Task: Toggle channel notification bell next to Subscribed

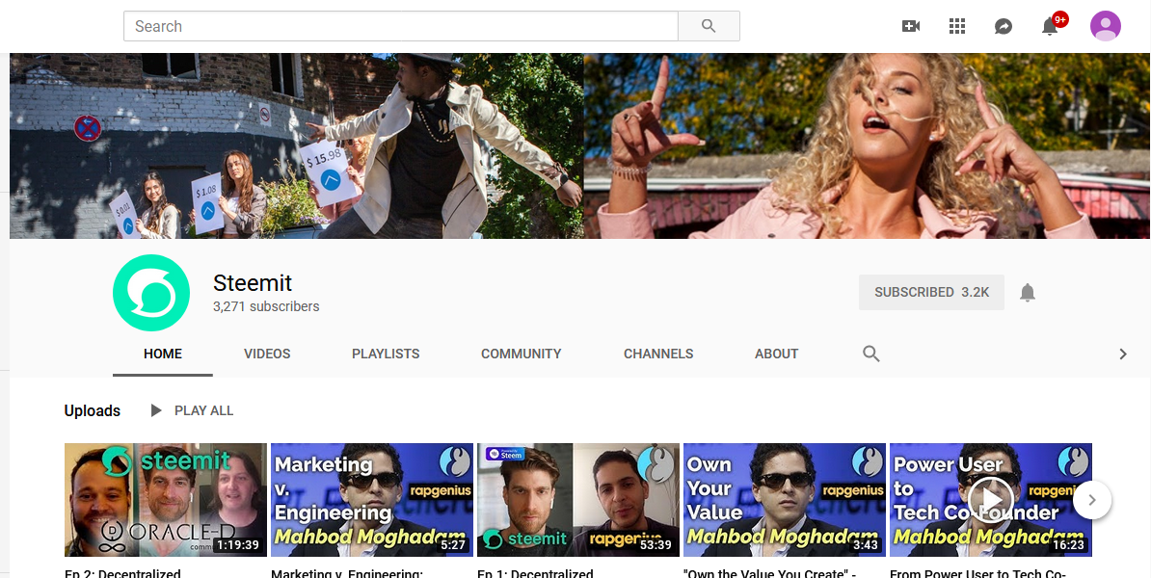Action: pos(1028,293)
